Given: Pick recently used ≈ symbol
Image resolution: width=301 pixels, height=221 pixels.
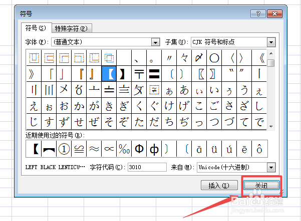Looking at the screenshot, I should click(94, 149).
